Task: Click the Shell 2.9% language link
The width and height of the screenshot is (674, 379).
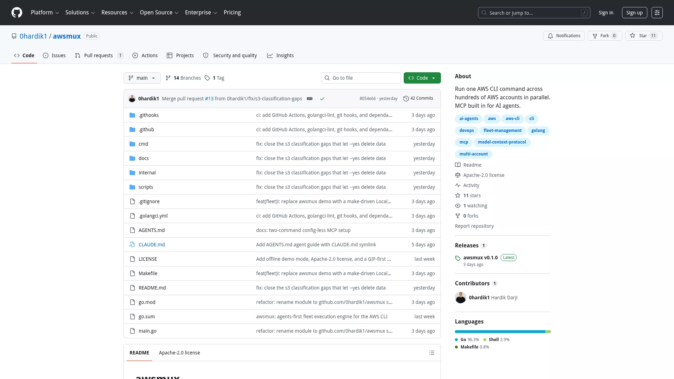Action: click(496, 340)
